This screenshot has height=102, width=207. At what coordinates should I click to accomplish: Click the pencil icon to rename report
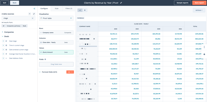point(121,3)
